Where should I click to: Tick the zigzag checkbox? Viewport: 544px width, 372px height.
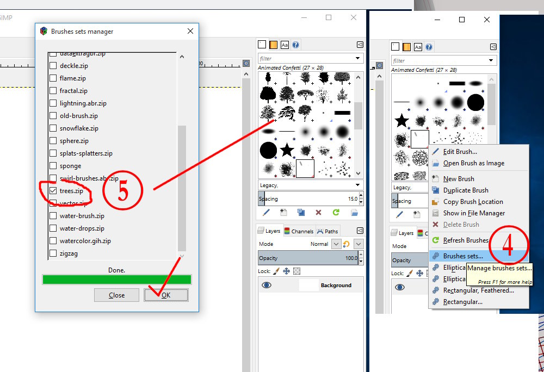pyautogui.click(x=53, y=253)
